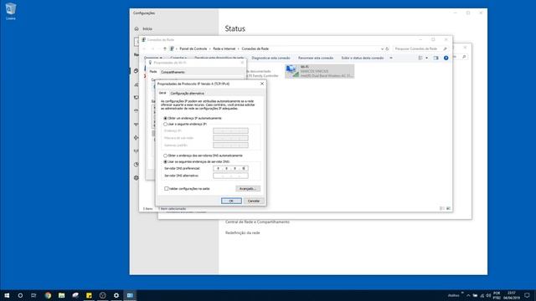Open Task View on the taskbar
The width and height of the screenshot is (536, 301).
[33, 295]
